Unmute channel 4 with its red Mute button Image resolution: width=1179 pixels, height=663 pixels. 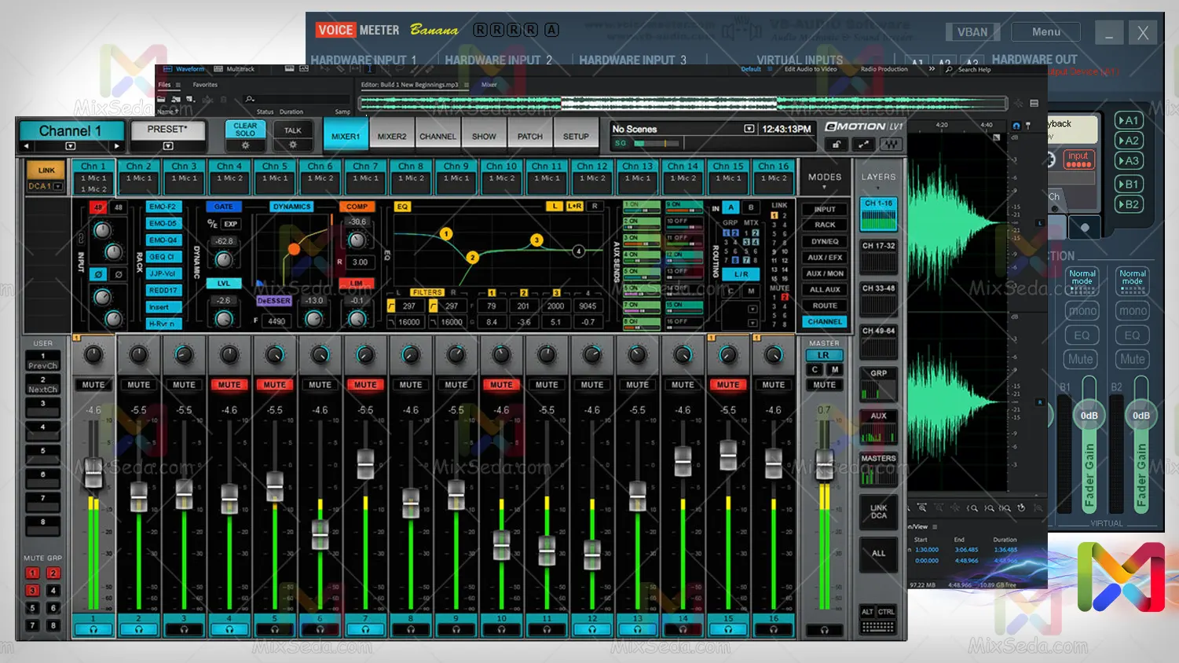pos(229,385)
